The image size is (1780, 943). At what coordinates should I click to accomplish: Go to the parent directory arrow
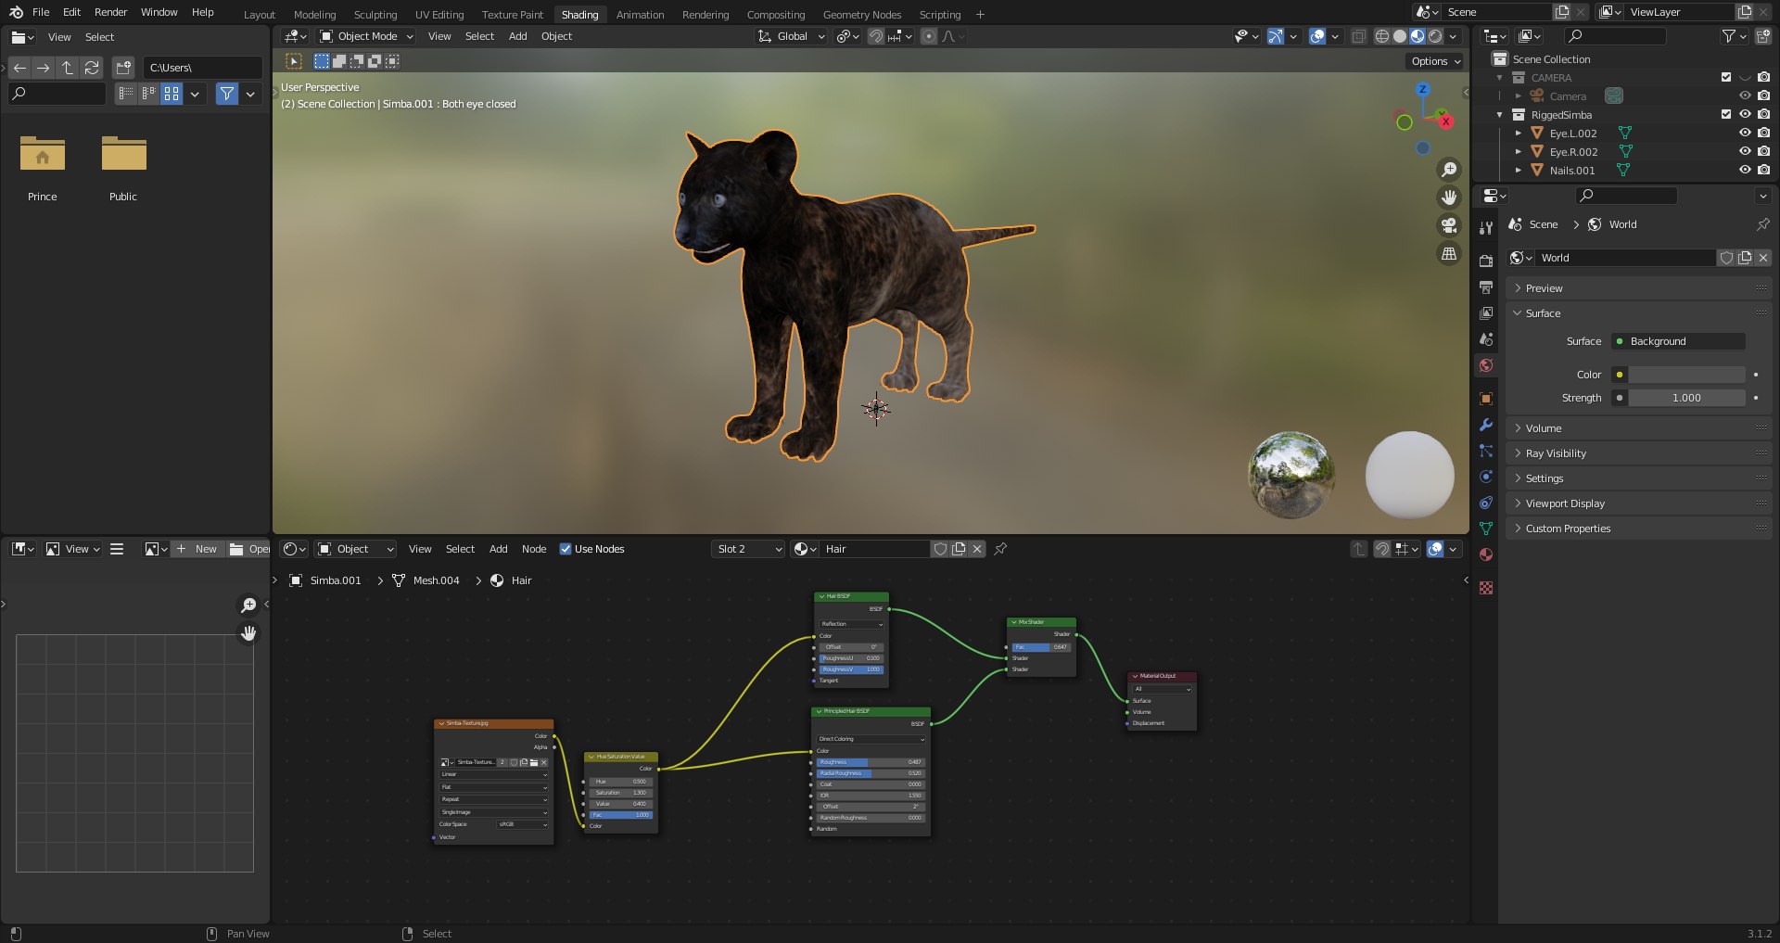68,68
